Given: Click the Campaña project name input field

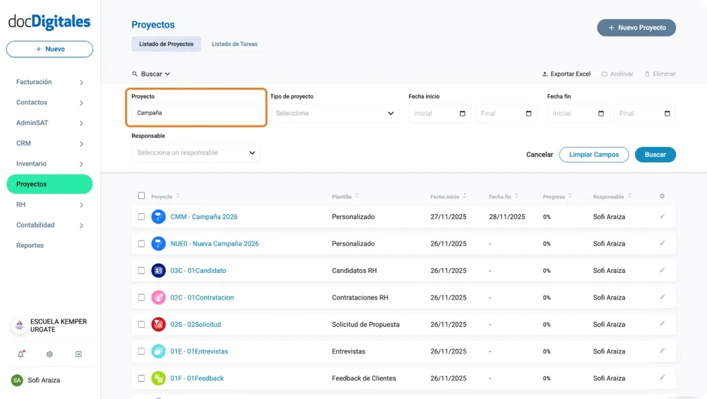Looking at the screenshot, I should [x=195, y=113].
